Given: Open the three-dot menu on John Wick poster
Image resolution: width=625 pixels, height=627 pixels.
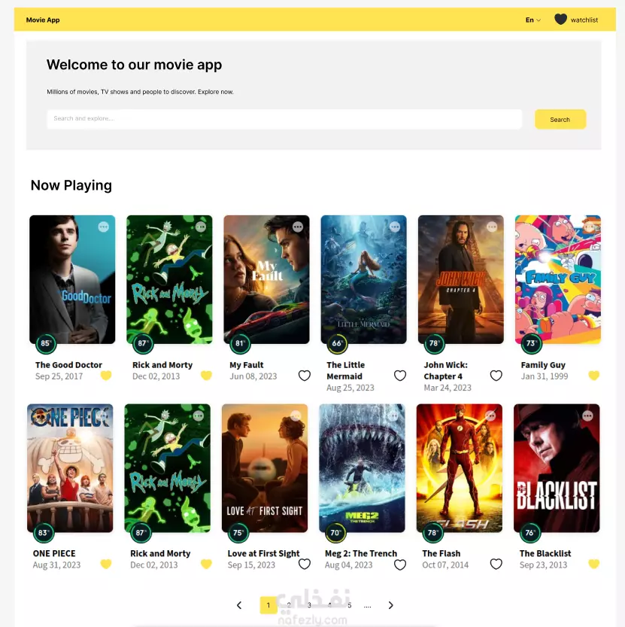Looking at the screenshot, I should [x=492, y=227].
